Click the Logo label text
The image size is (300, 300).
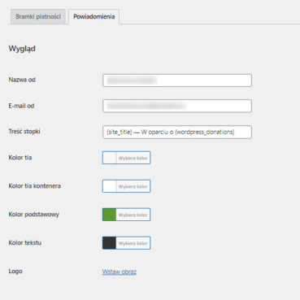tap(15, 272)
